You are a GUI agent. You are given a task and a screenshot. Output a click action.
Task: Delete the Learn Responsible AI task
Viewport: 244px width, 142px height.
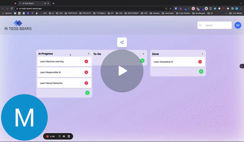click(x=86, y=72)
